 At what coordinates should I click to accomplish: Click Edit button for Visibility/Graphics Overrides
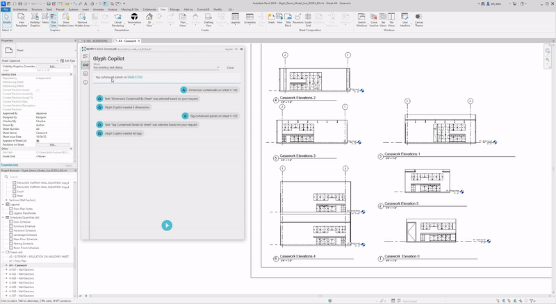click(x=53, y=66)
